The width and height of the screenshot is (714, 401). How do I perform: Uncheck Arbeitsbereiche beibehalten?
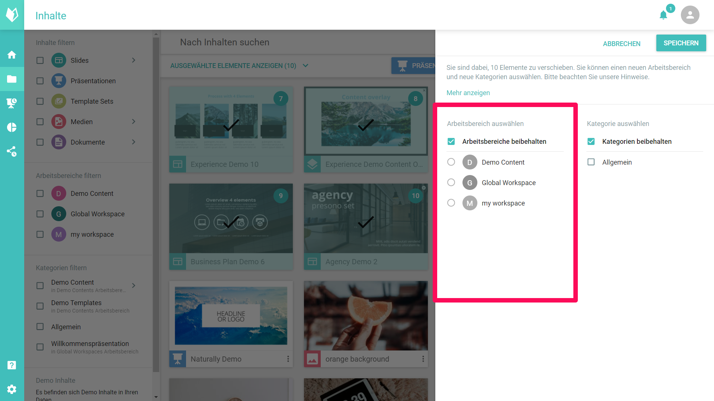click(x=451, y=142)
